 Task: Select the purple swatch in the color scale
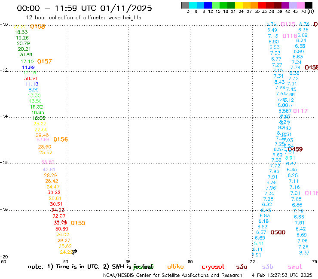point(285,5)
